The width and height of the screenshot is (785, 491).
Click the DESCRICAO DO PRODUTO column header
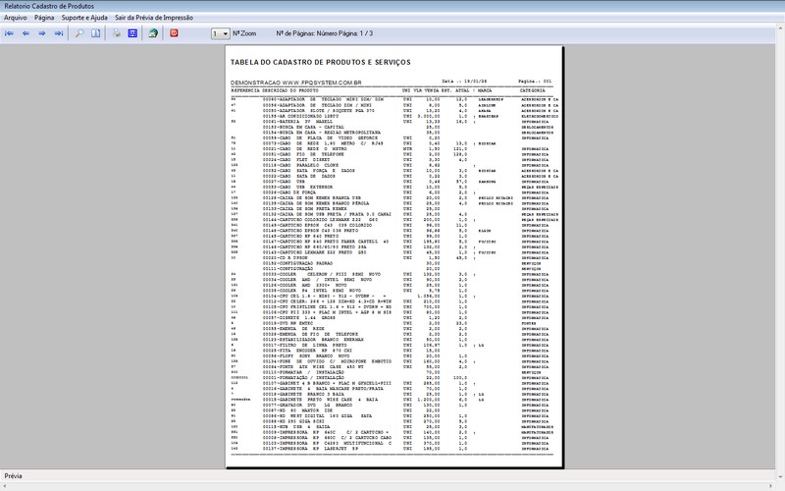click(290, 90)
